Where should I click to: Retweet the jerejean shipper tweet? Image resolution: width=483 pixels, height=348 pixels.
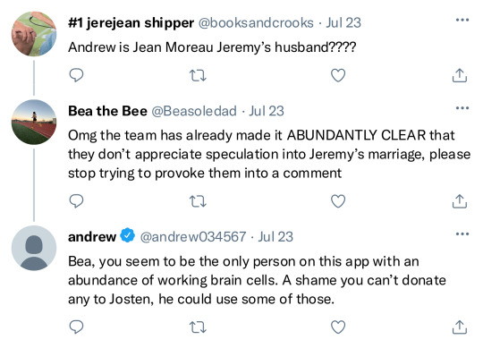198,75
